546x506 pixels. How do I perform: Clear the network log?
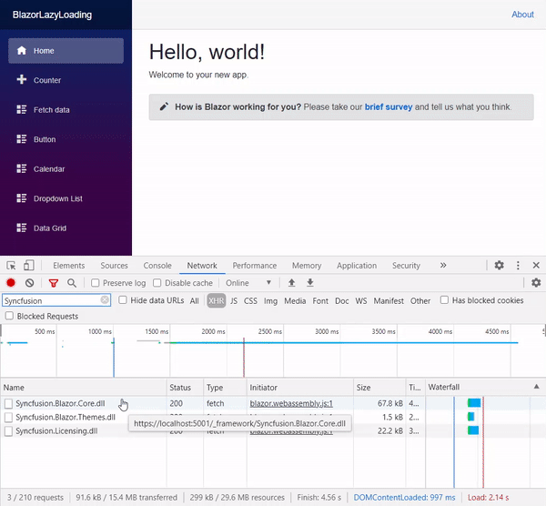click(x=30, y=283)
